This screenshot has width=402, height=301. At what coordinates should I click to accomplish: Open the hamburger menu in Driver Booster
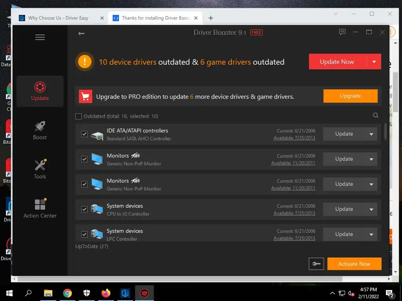tap(40, 37)
